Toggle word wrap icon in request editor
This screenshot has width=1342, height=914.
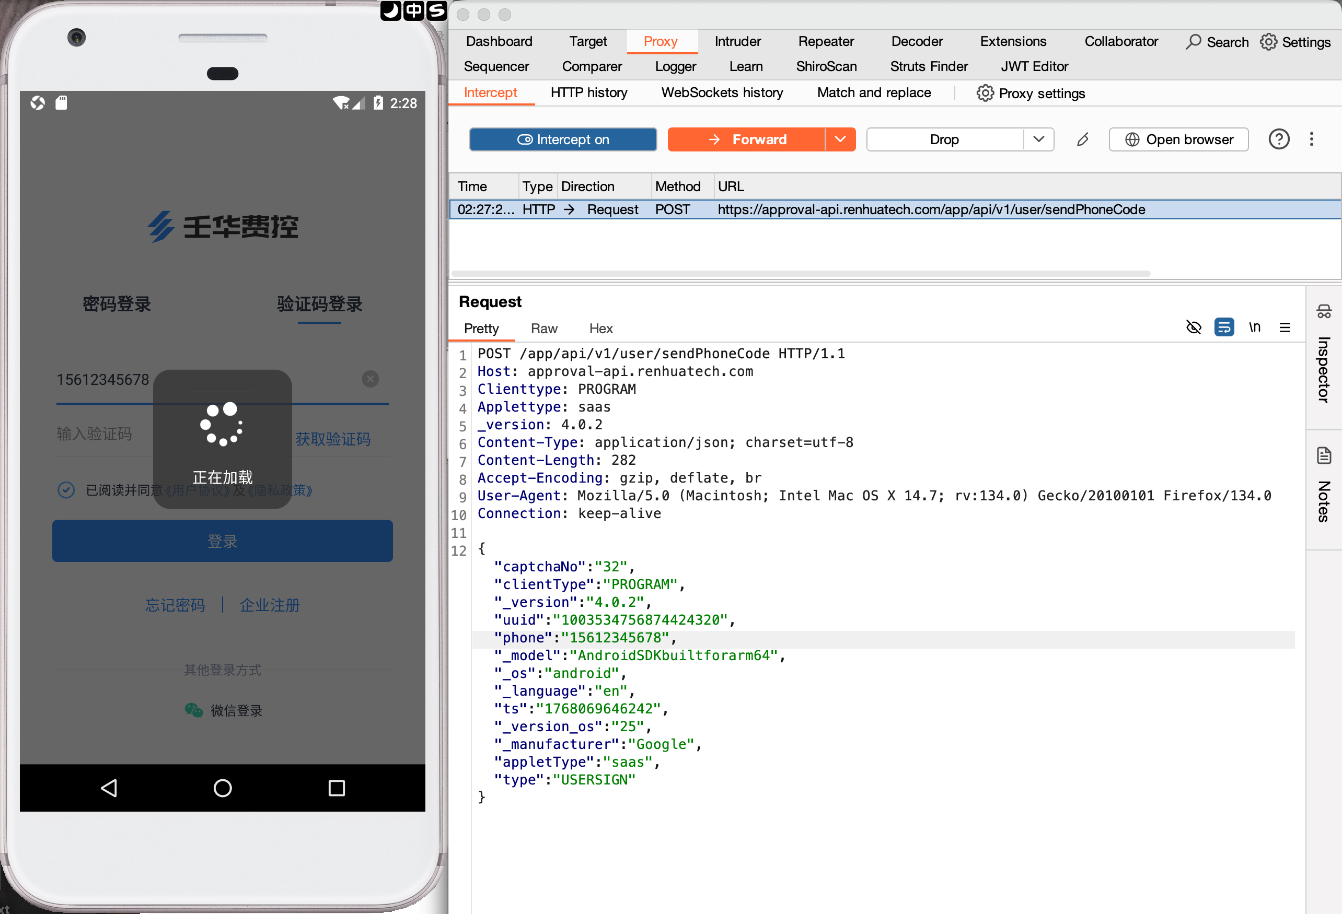click(x=1223, y=328)
